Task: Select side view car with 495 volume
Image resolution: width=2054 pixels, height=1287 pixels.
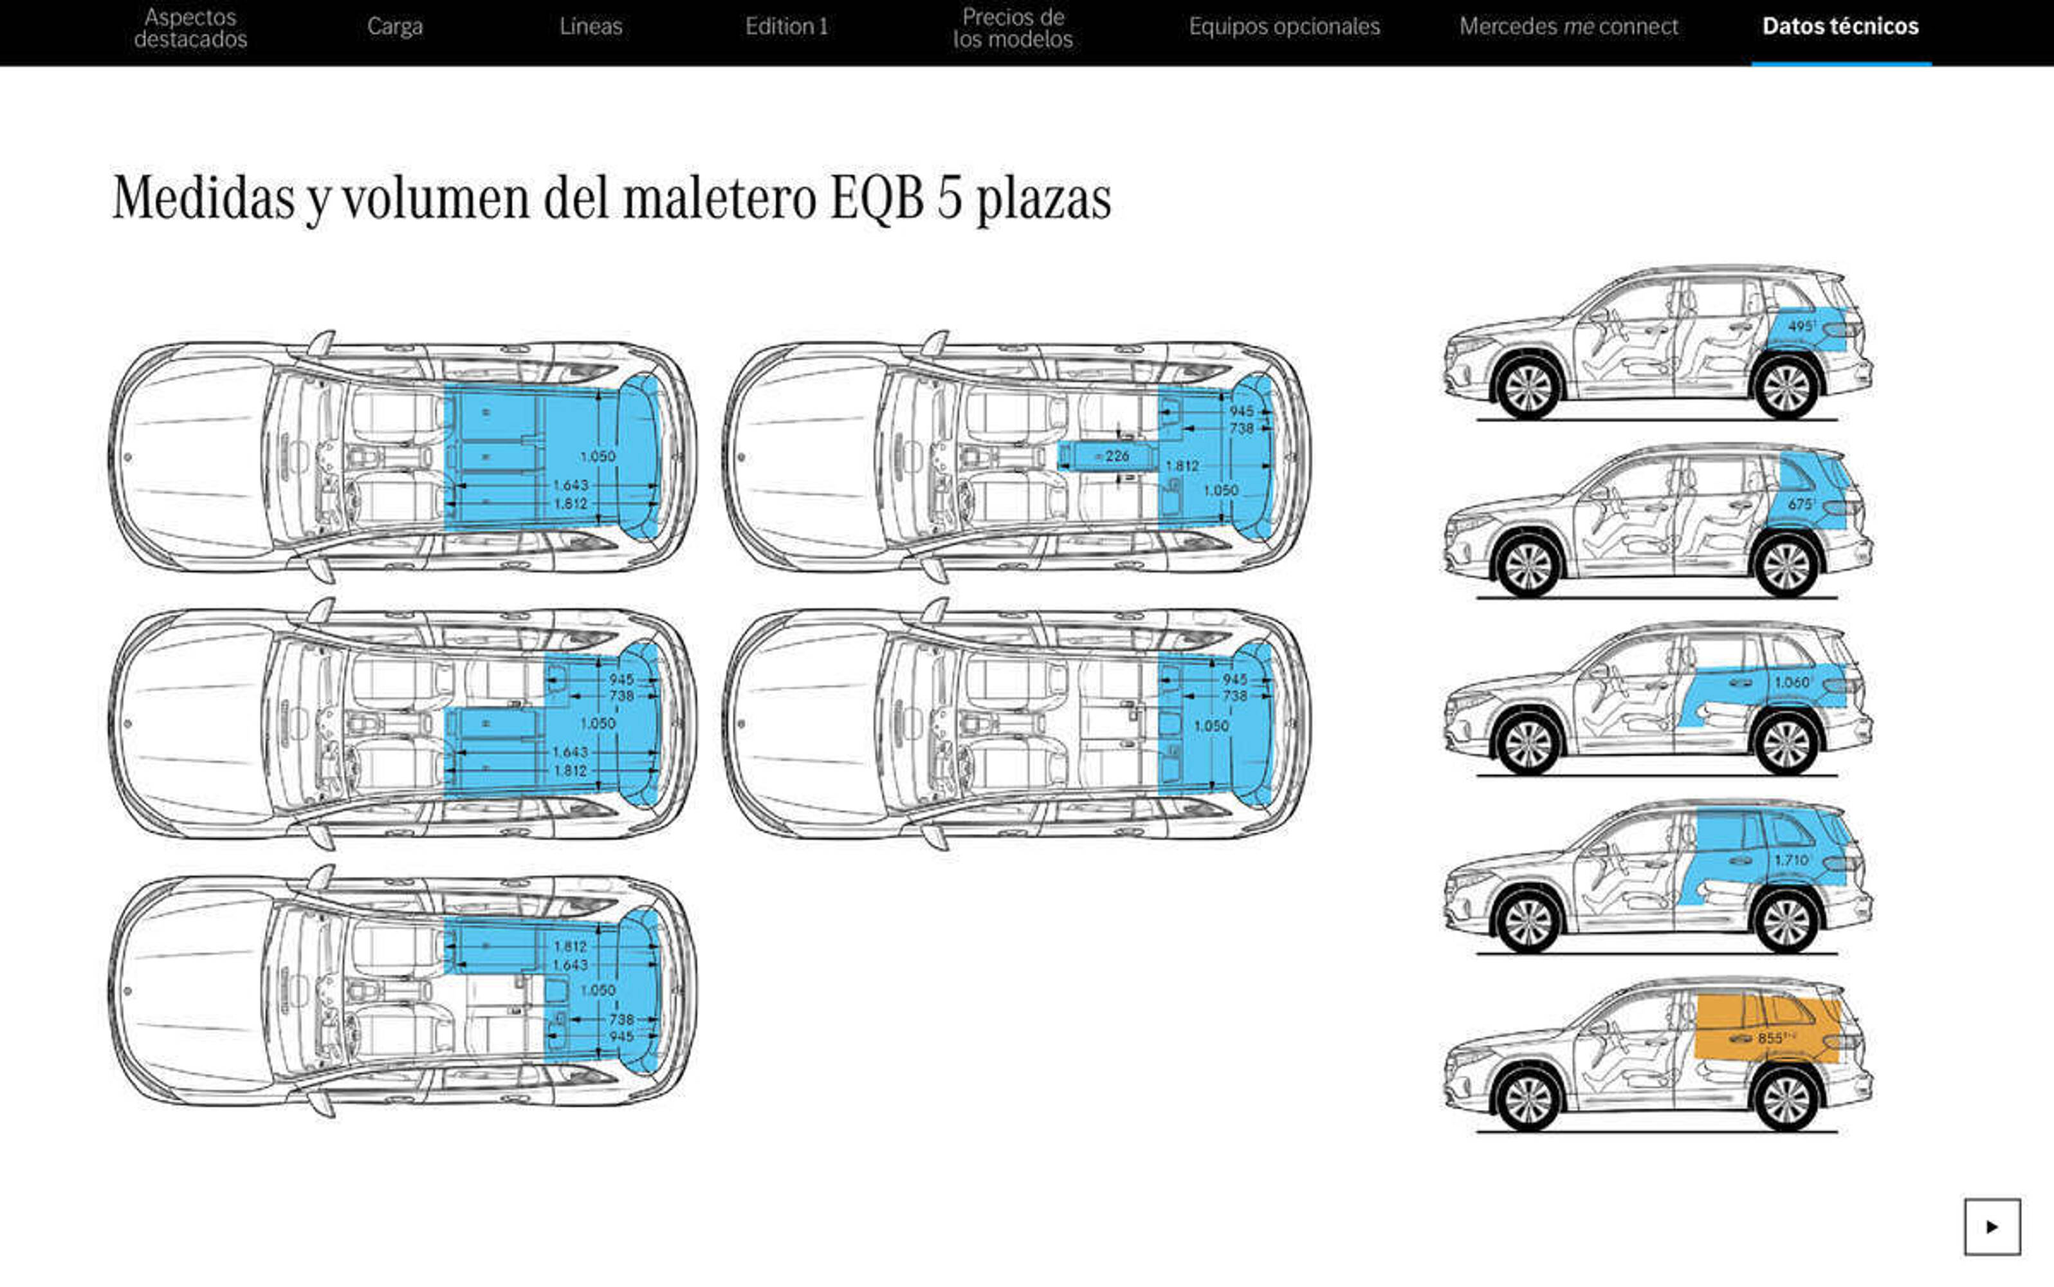Action: coord(1658,344)
